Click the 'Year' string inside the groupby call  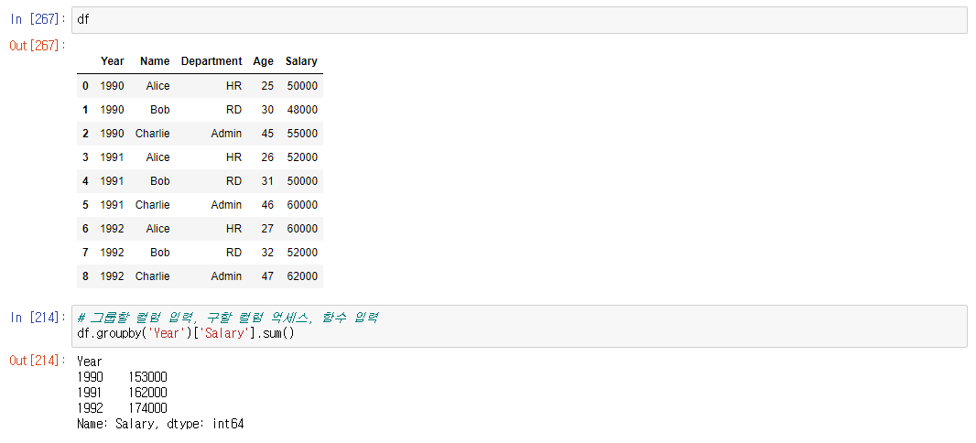pyautogui.click(x=167, y=333)
